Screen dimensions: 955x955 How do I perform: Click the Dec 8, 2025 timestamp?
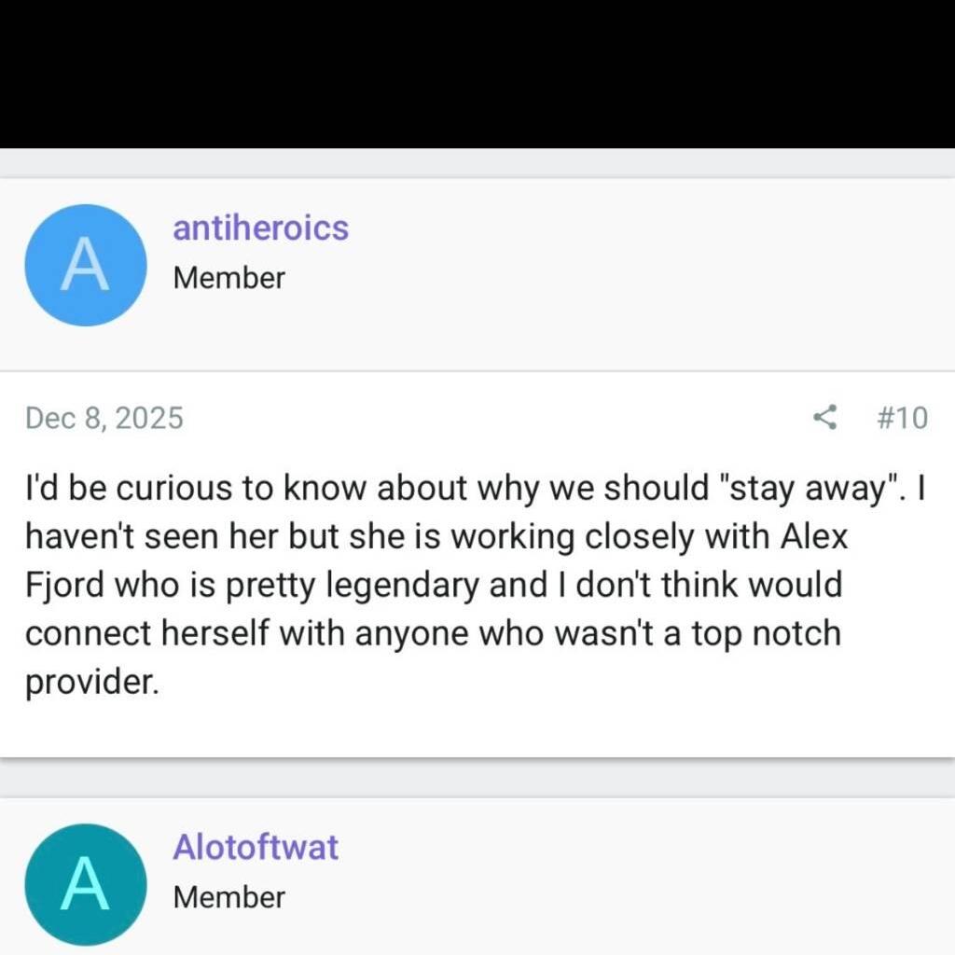coord(104,418)
